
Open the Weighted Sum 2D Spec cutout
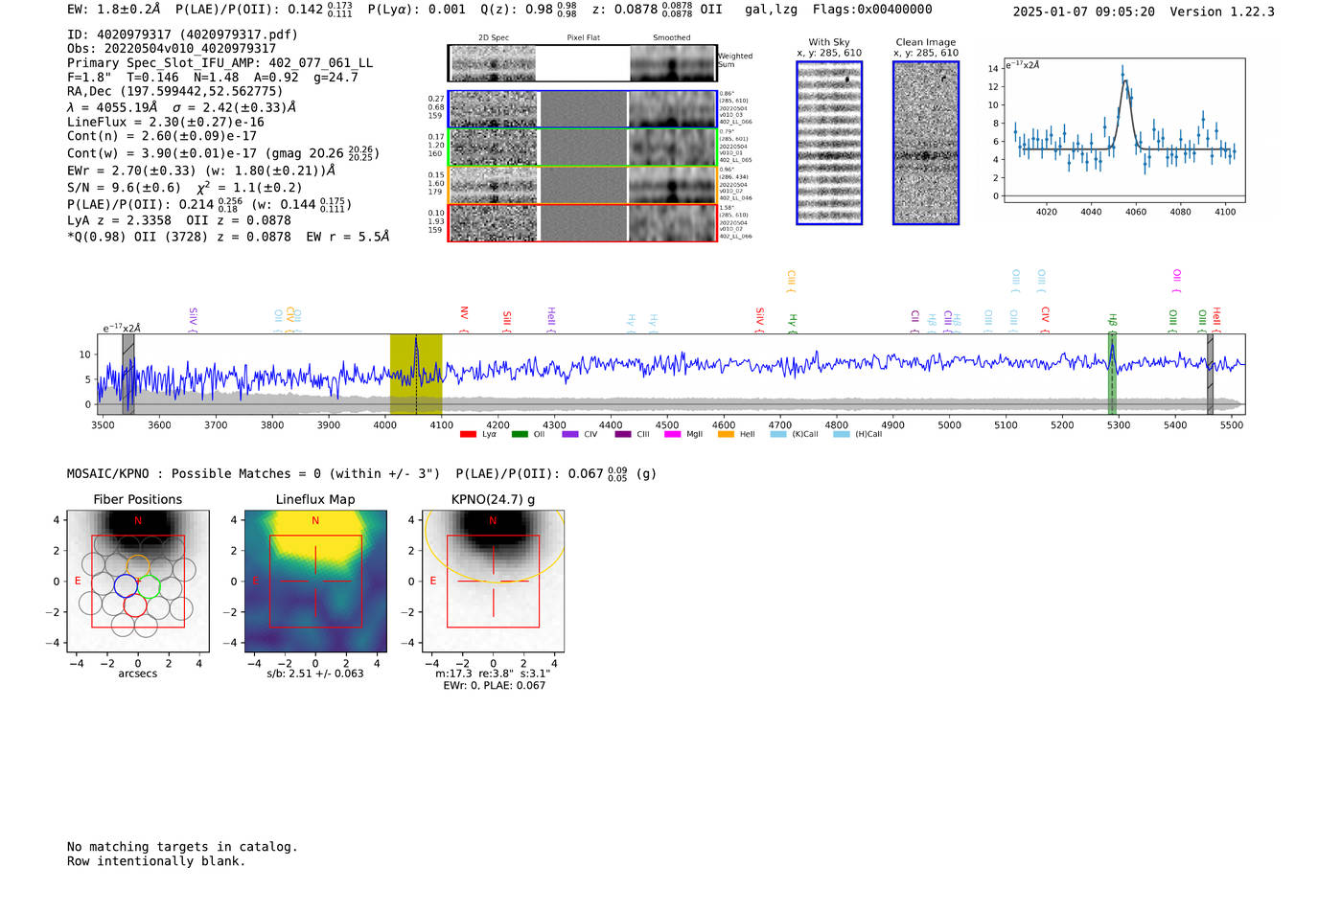coord(494,63)
